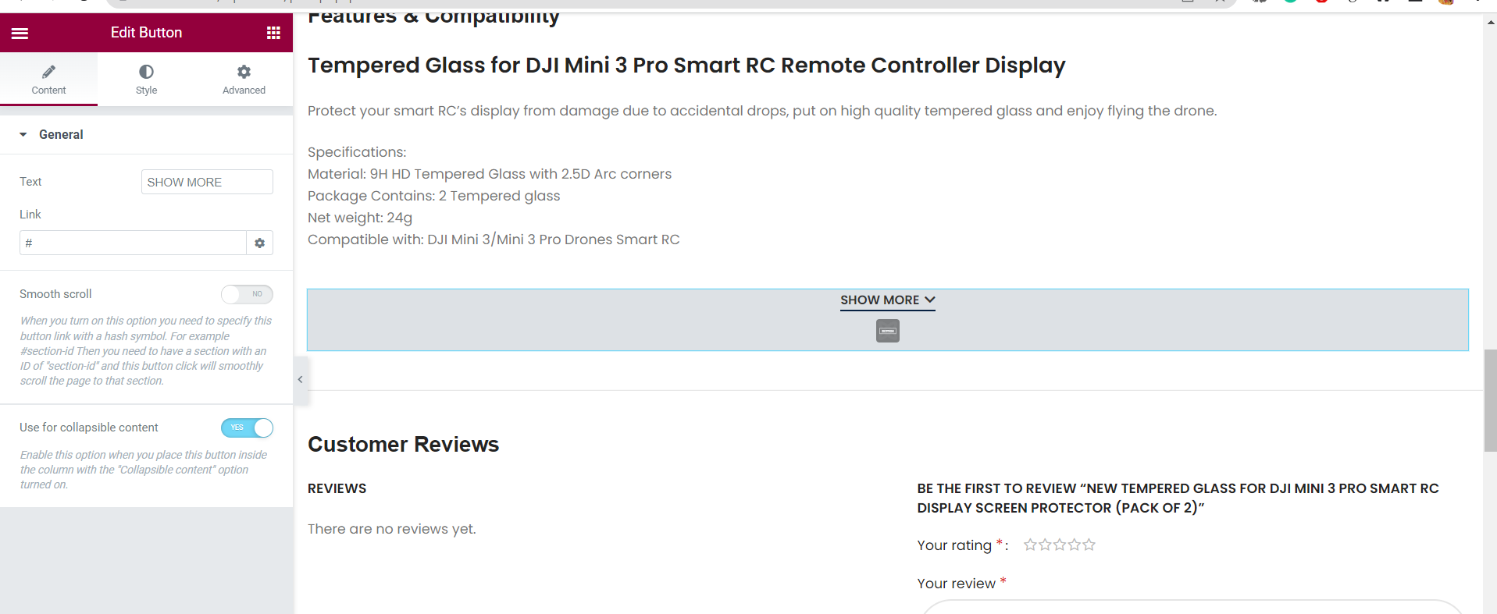Click the link options gear icon

click(259, 243)
